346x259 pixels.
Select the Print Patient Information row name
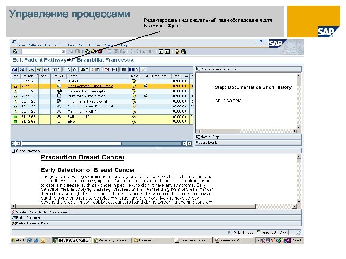[98, 96]
